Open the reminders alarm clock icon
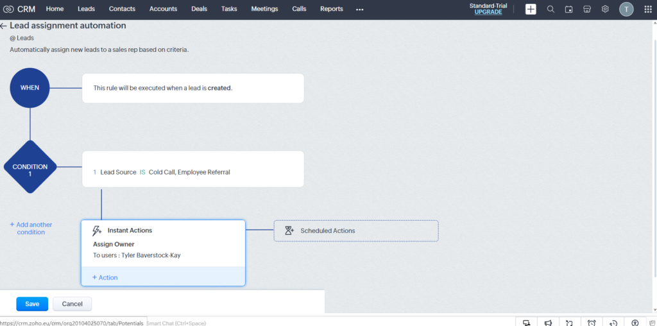 coord(592,323)
